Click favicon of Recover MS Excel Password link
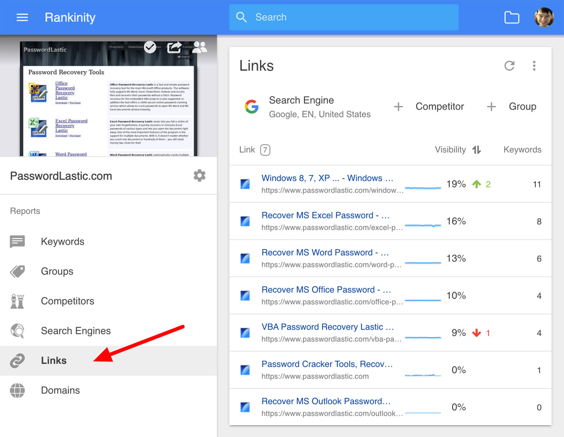The height and width of the screenshot is (437, 564). (x=245, y=221)
